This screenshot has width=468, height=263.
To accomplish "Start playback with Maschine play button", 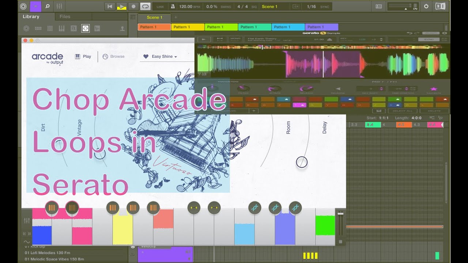I will coord(122,6).
